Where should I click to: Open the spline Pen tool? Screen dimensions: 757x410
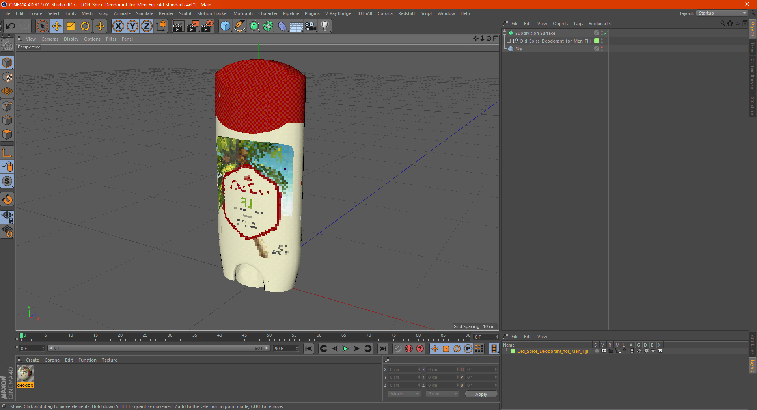240,26
